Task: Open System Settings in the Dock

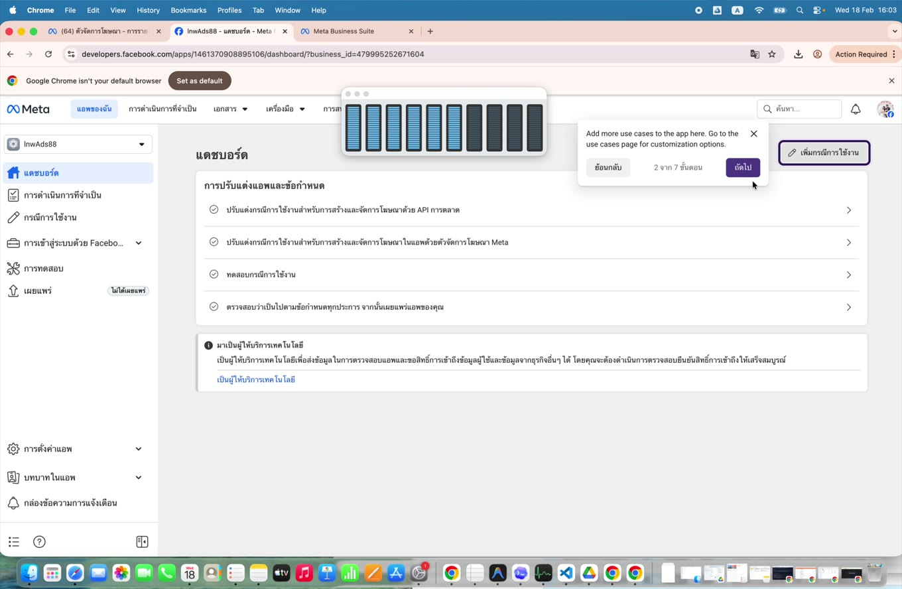Action: [x=419, y=573]
